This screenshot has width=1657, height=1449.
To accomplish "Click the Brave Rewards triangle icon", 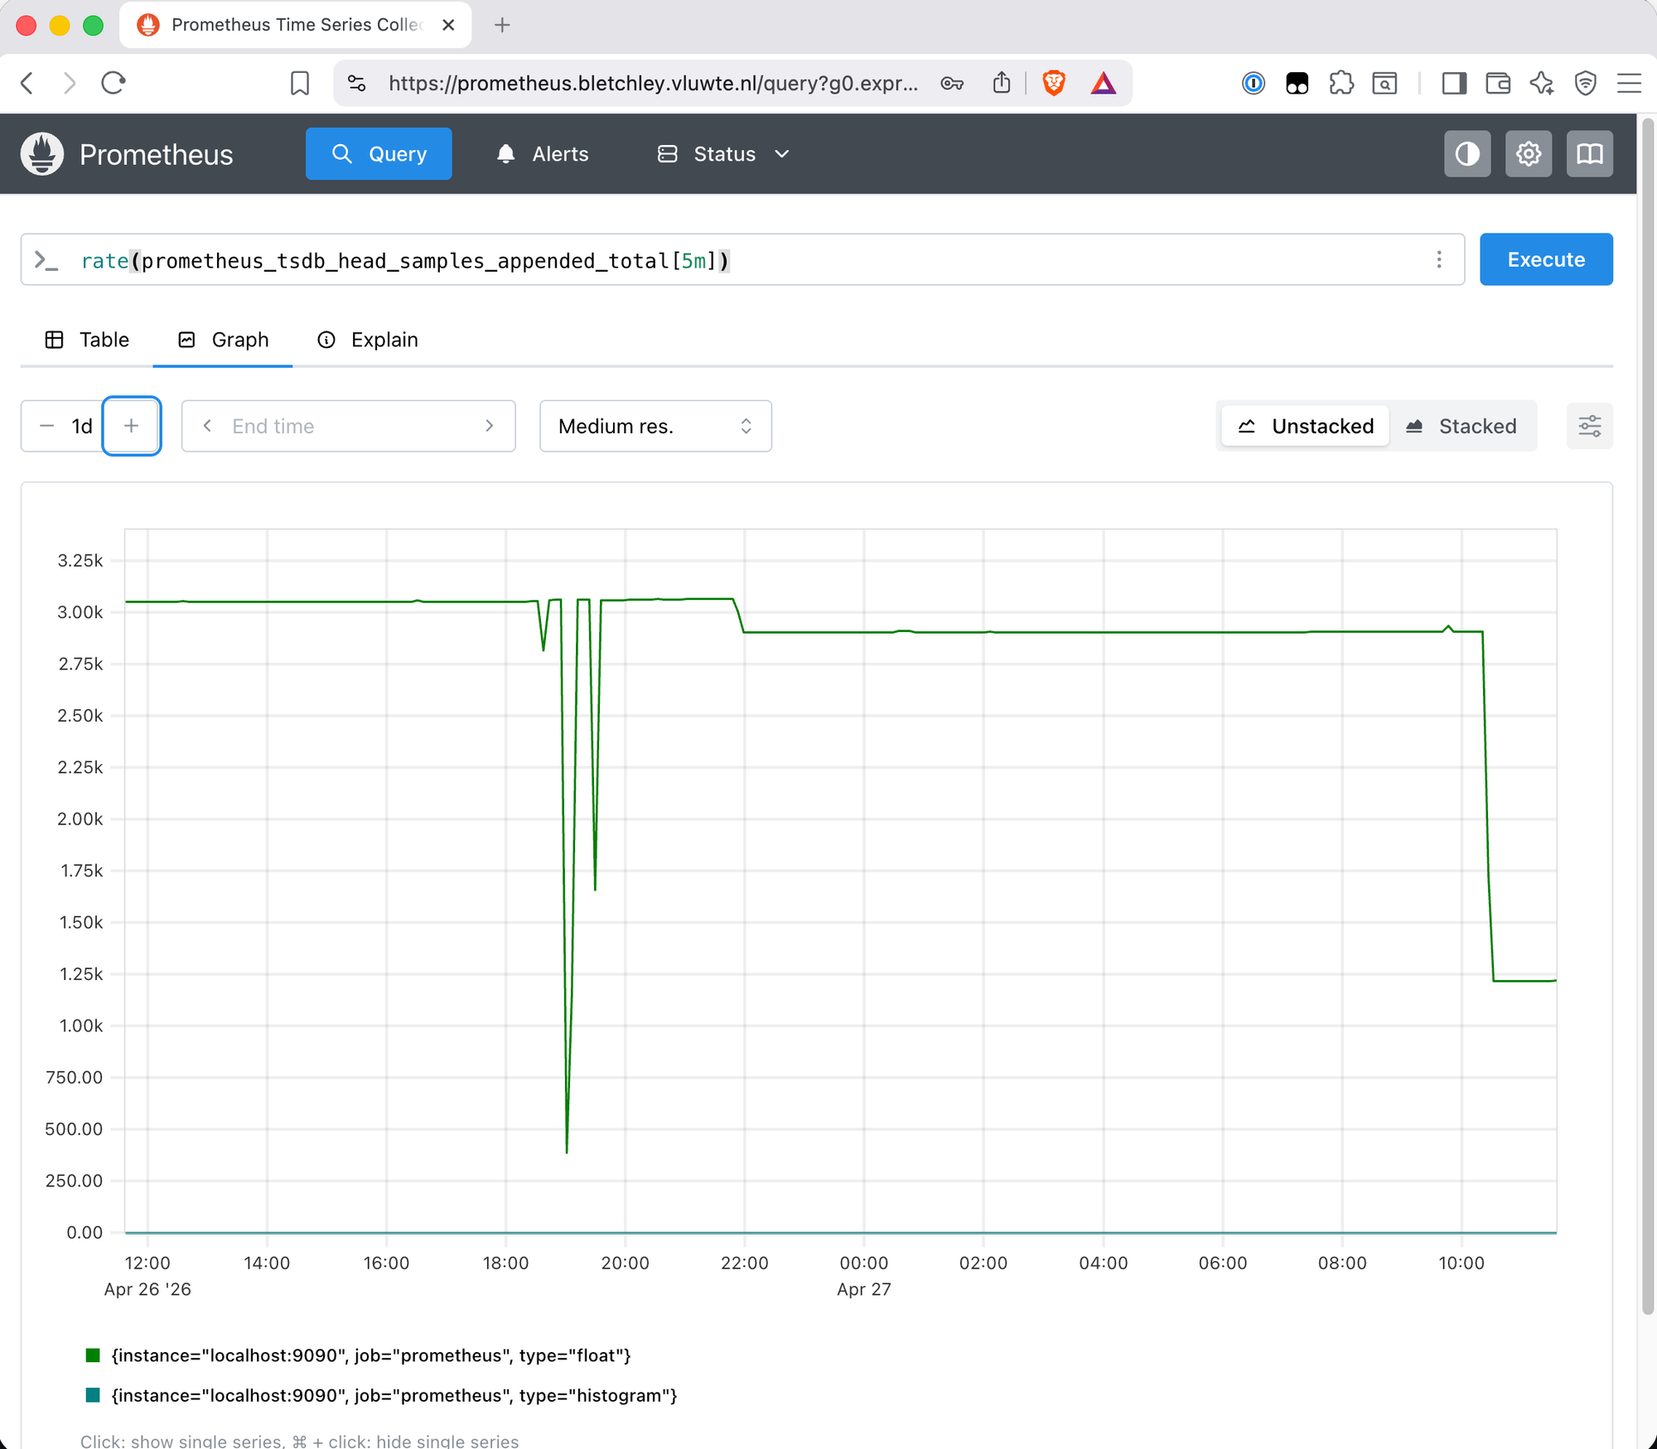I will pos(1104,83).
